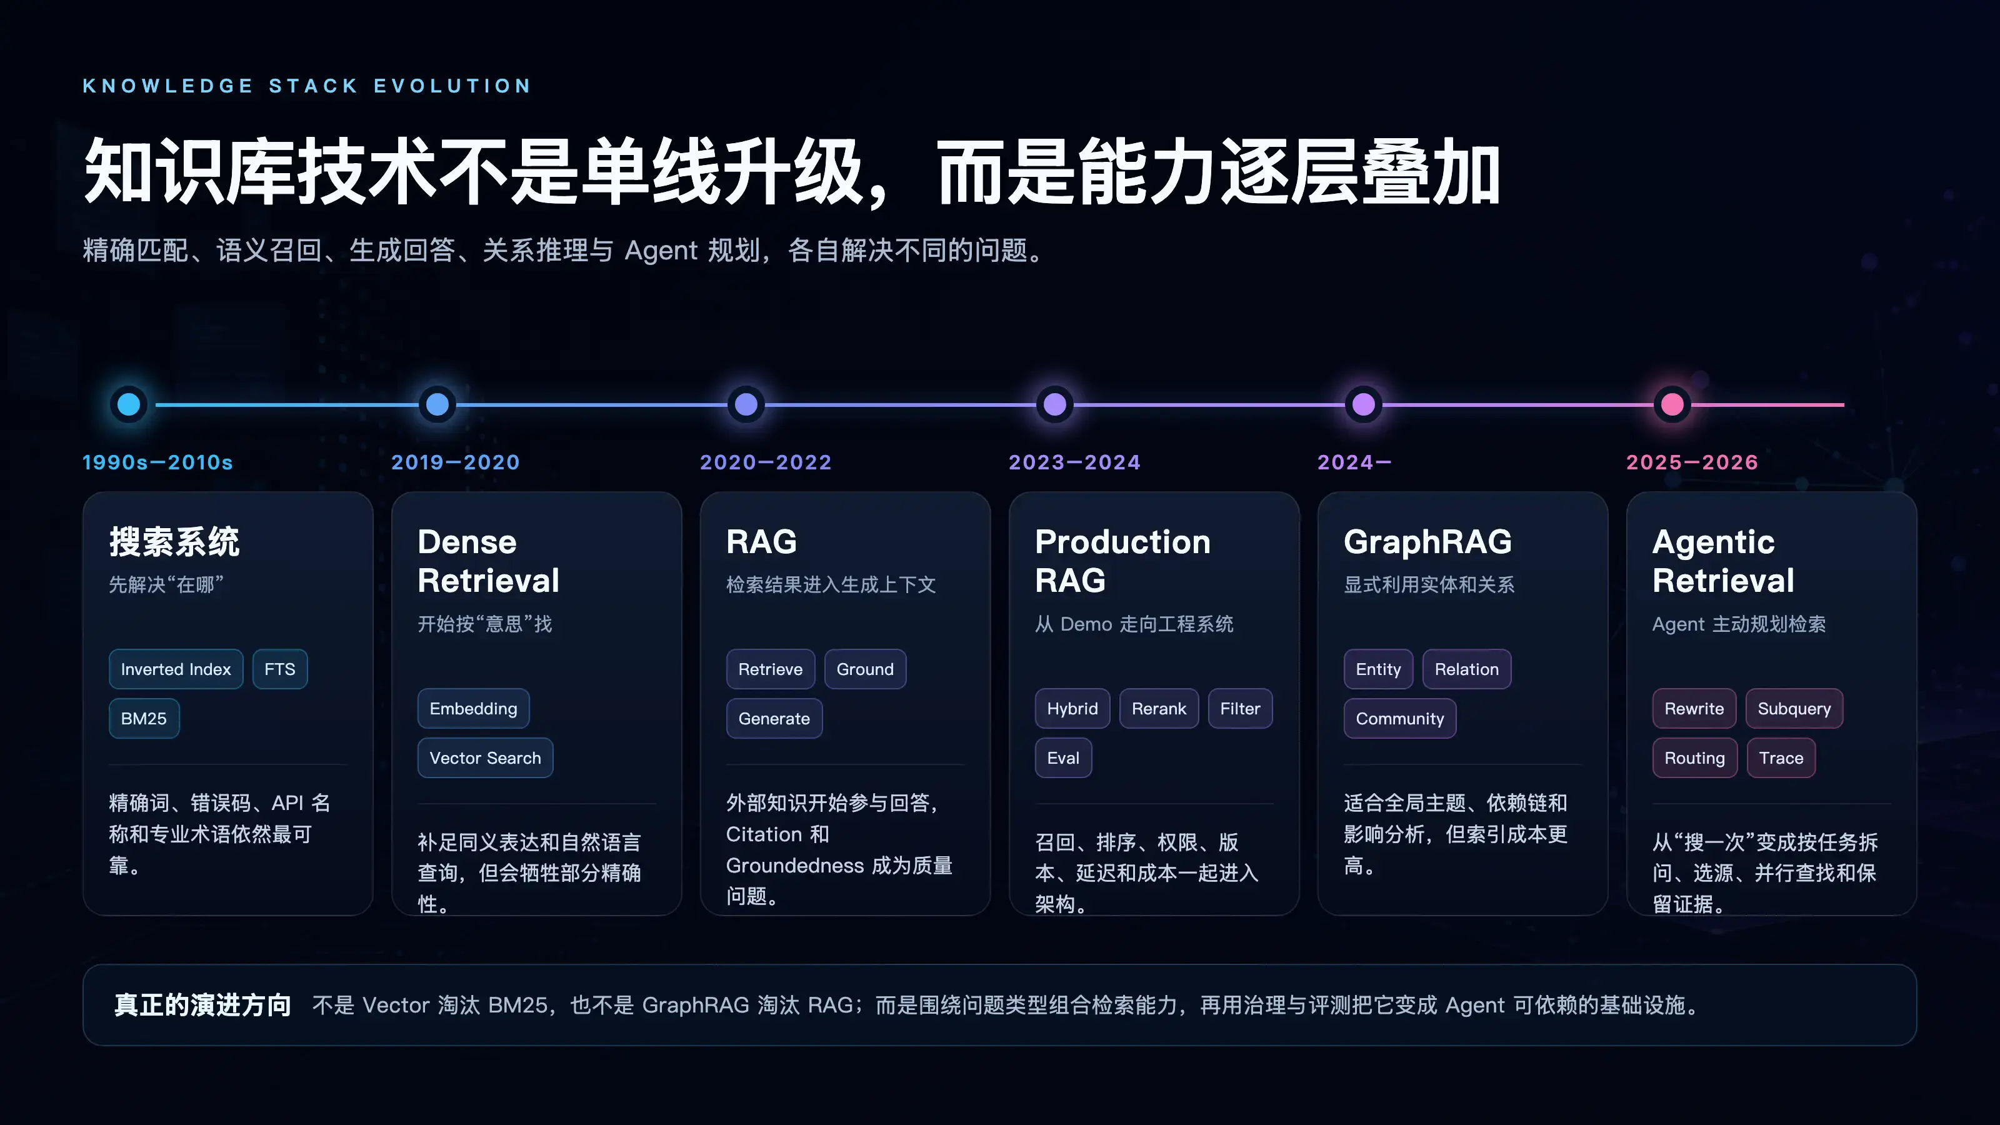
Task: Click the bold label 真正的演进方向
Action: (202, 1006)
